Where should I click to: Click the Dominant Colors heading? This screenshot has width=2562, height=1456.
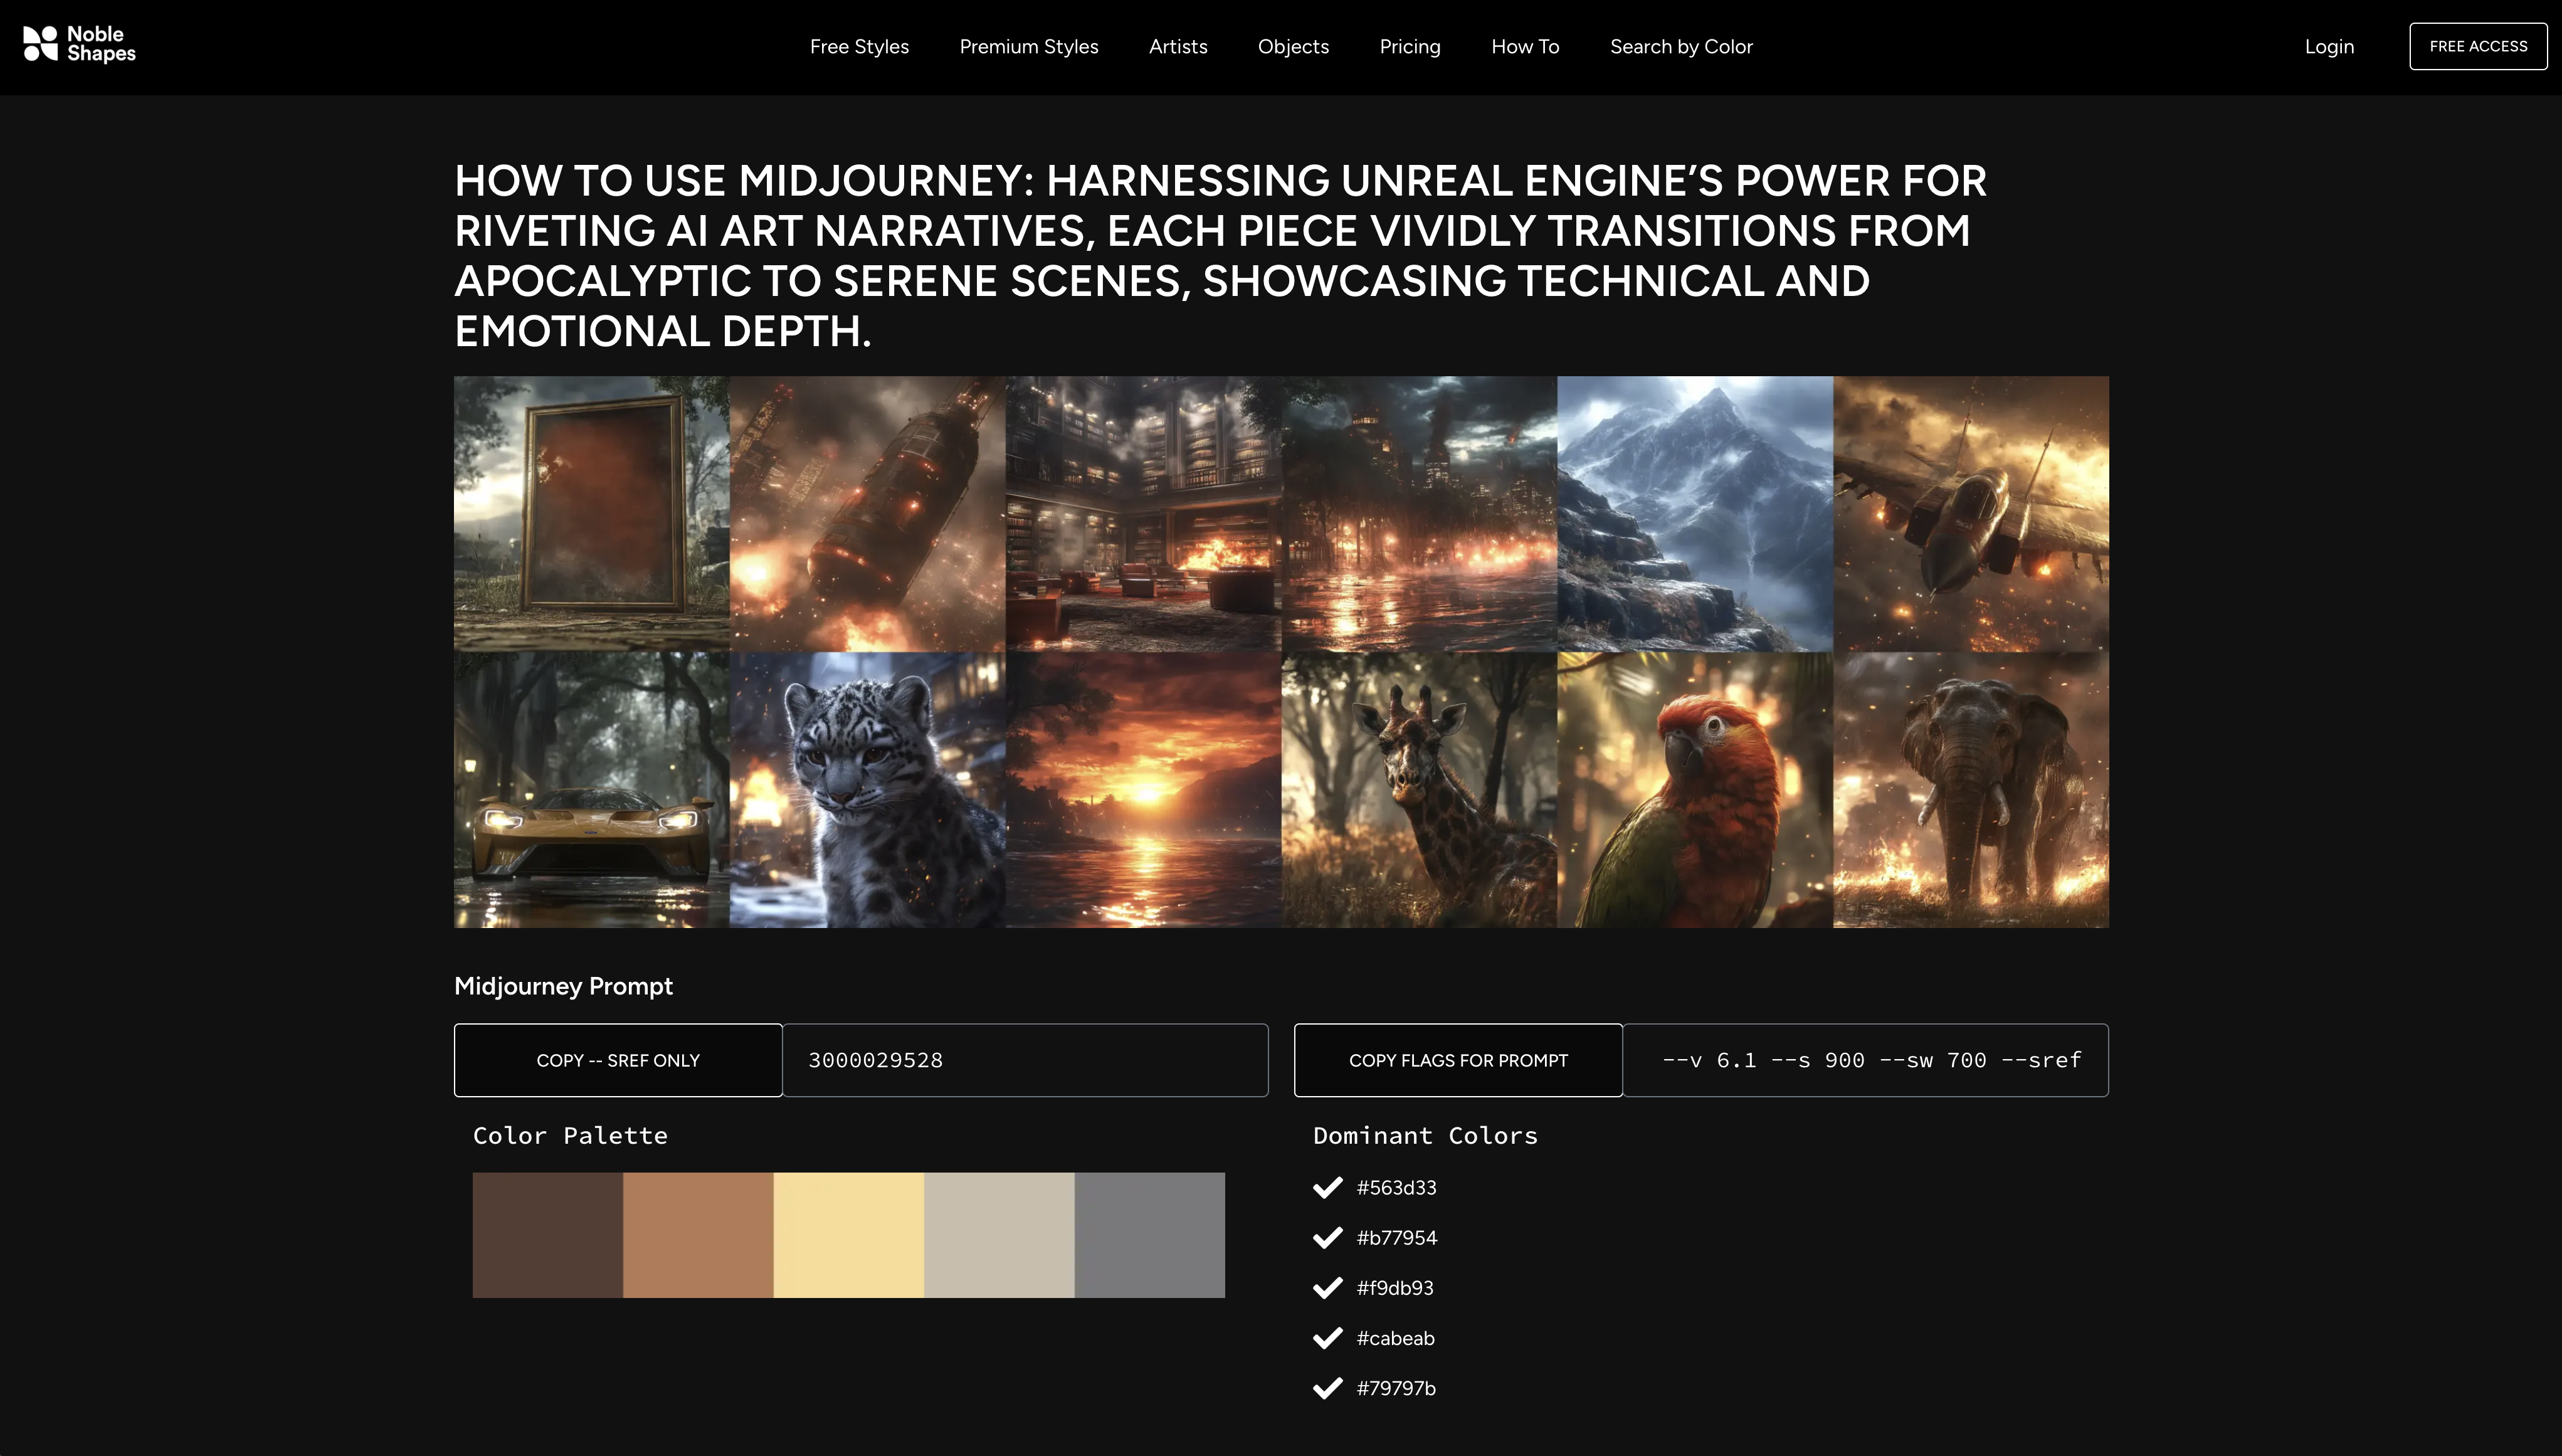(1425, 1136)
